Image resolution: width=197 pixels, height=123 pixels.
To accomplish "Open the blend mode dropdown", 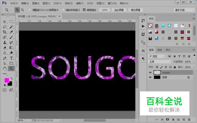I will pos(159,62).
